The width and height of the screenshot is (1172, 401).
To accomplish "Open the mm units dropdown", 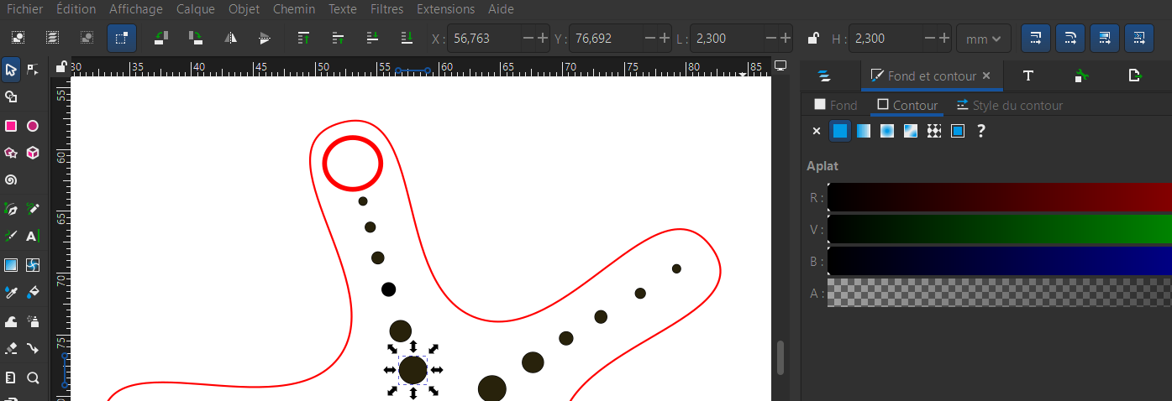I will tap(983, 39).
